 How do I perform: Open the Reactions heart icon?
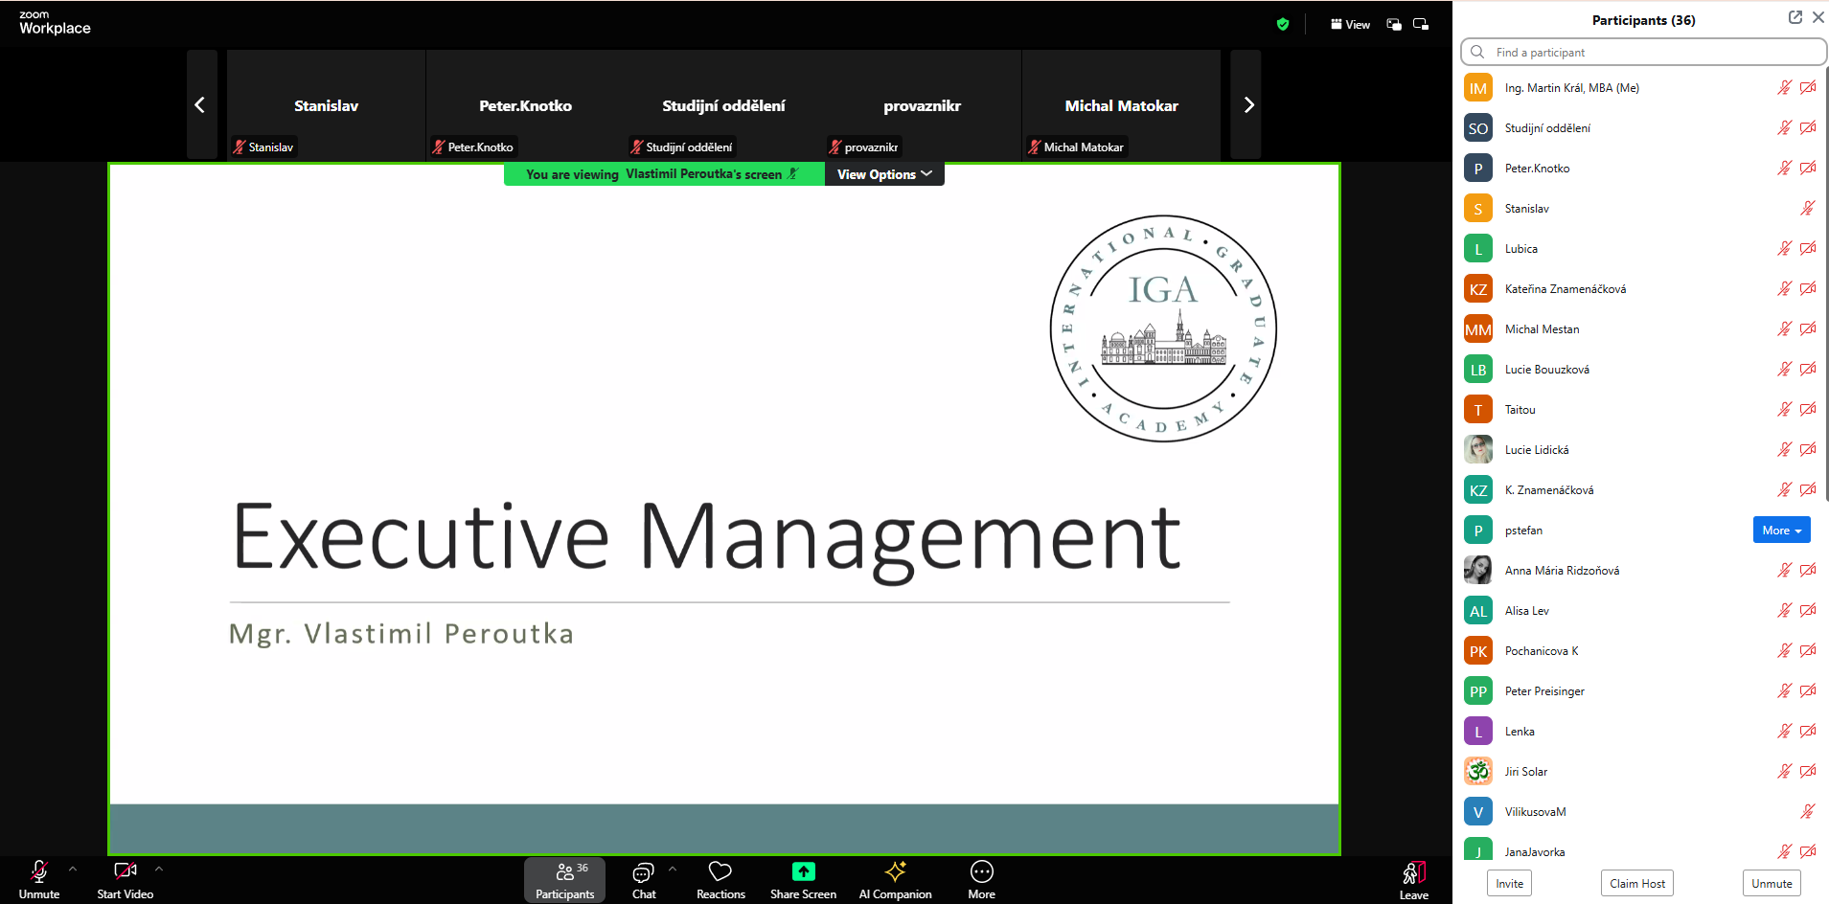pyautogui.click(x=720, y=871)
